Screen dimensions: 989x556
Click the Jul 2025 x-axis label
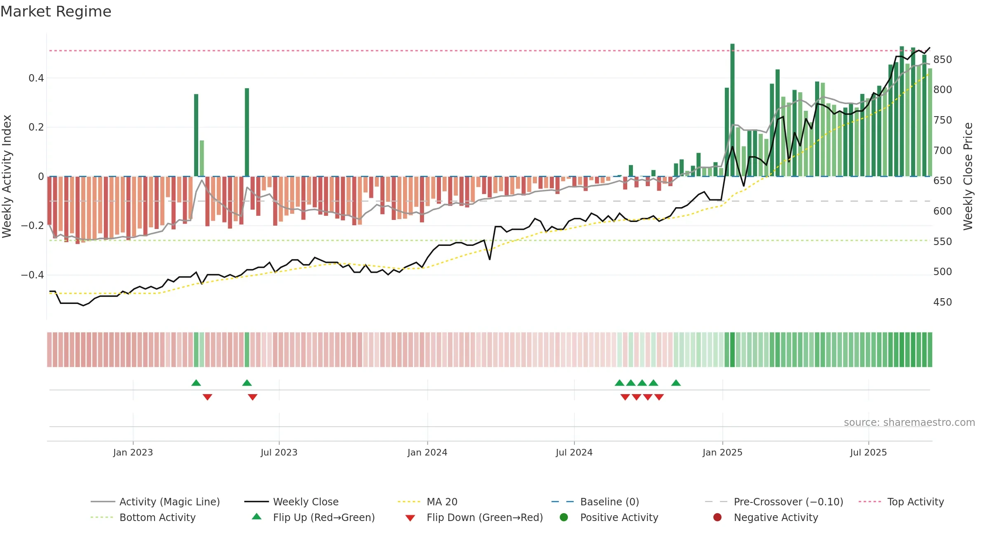coord(868,452)
